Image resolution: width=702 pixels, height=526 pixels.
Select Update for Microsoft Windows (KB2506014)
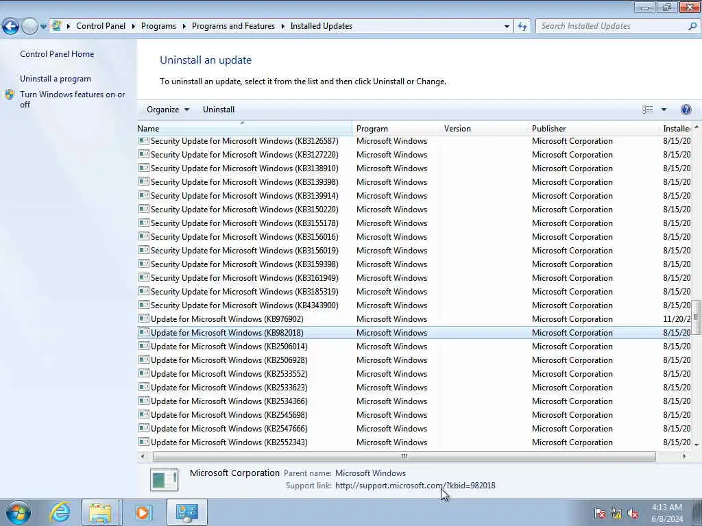pyautogui.click(x=229, y=347)
